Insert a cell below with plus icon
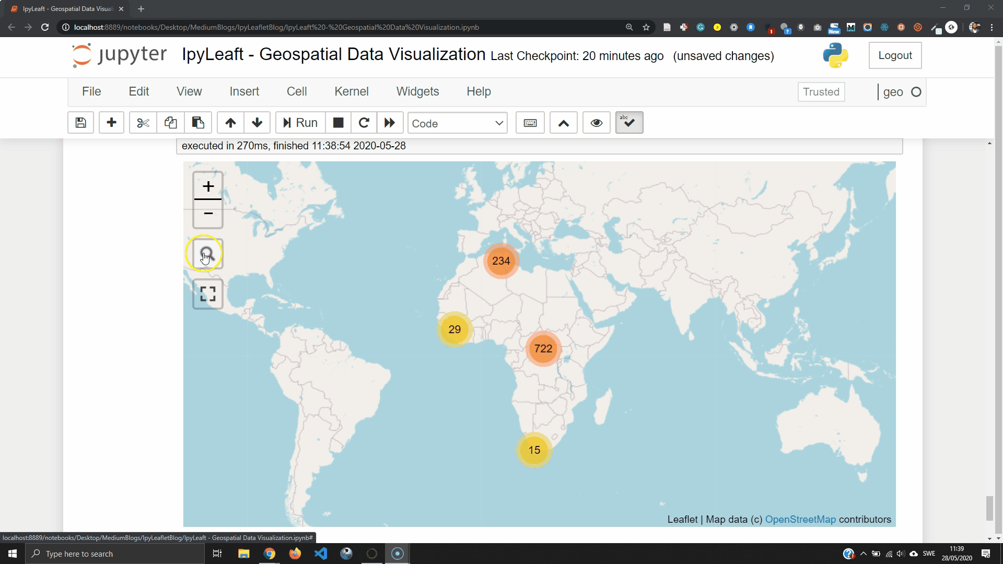The height and width of the screenshot is (564, 1003). (111, 123)
